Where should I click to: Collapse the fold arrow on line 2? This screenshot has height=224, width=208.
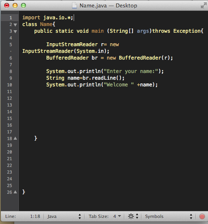[x=15, y=25]
